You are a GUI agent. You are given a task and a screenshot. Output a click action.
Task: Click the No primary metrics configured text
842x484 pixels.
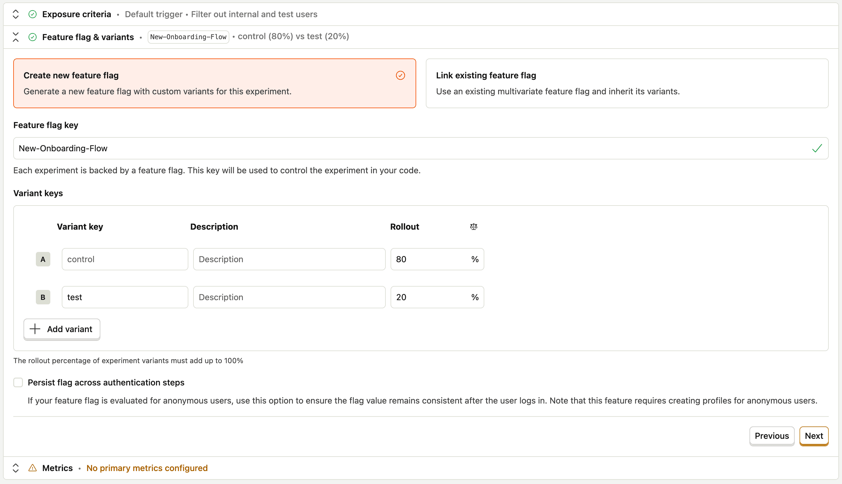147,468
